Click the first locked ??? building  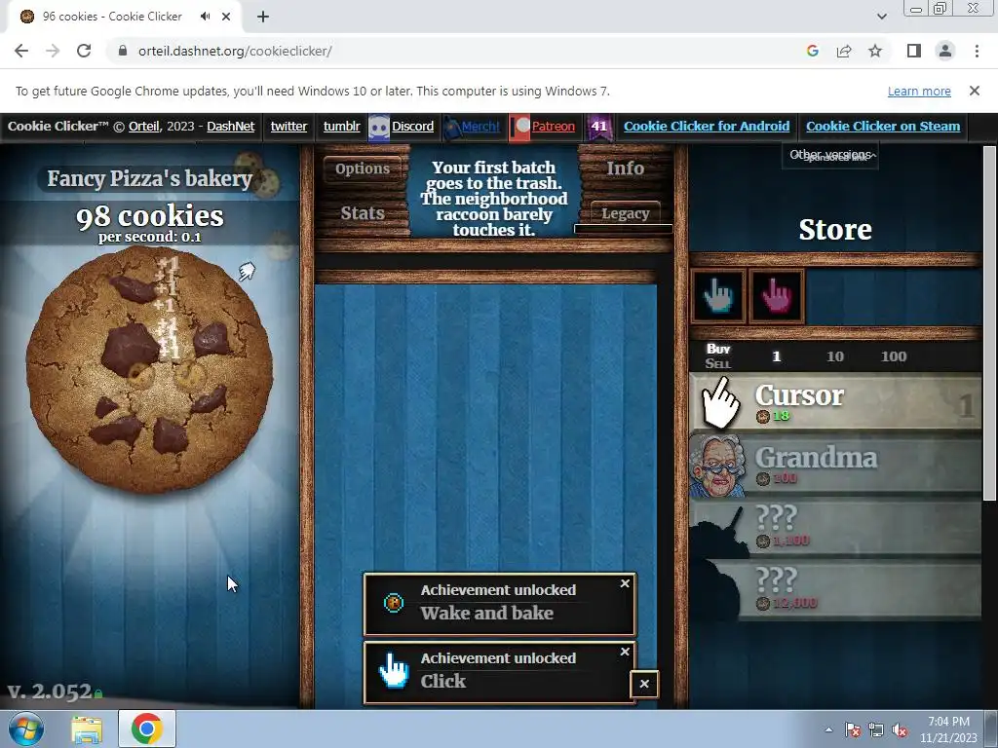[x=835, y=527]
